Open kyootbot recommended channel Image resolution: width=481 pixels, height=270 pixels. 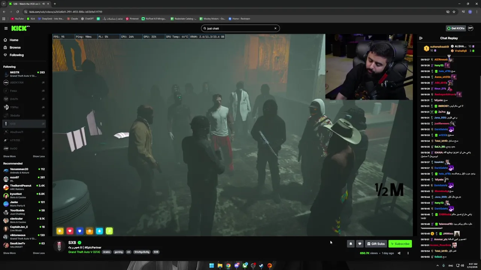pyautogui.click(x=24, y=195)
